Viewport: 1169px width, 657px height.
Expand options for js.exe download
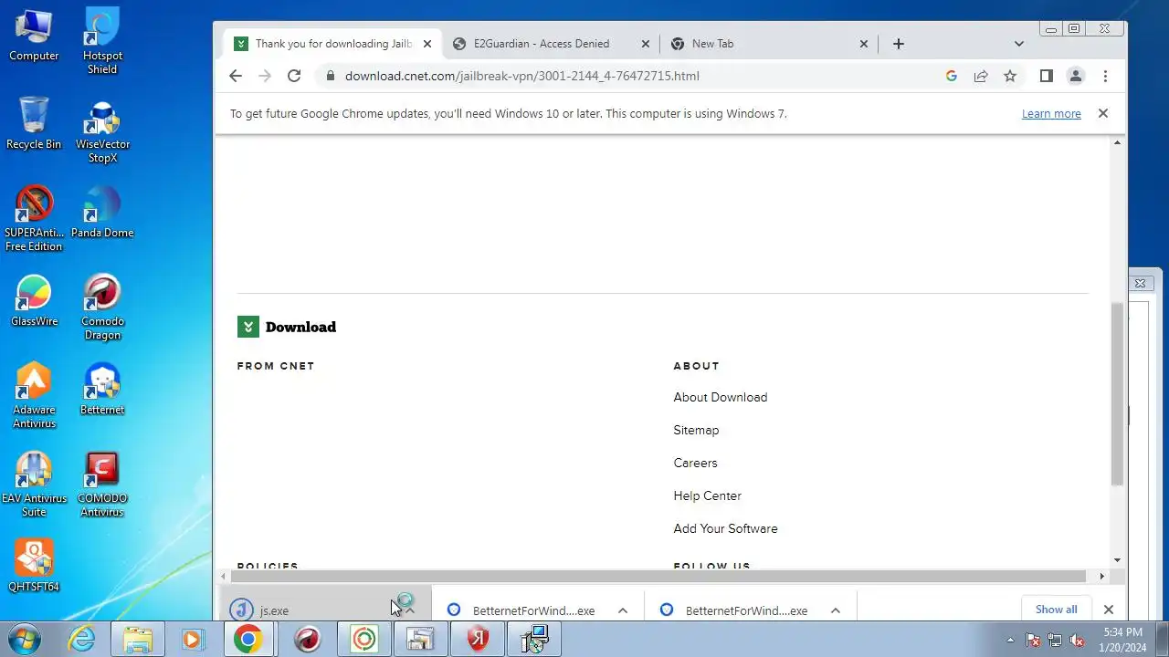point(410,610)
